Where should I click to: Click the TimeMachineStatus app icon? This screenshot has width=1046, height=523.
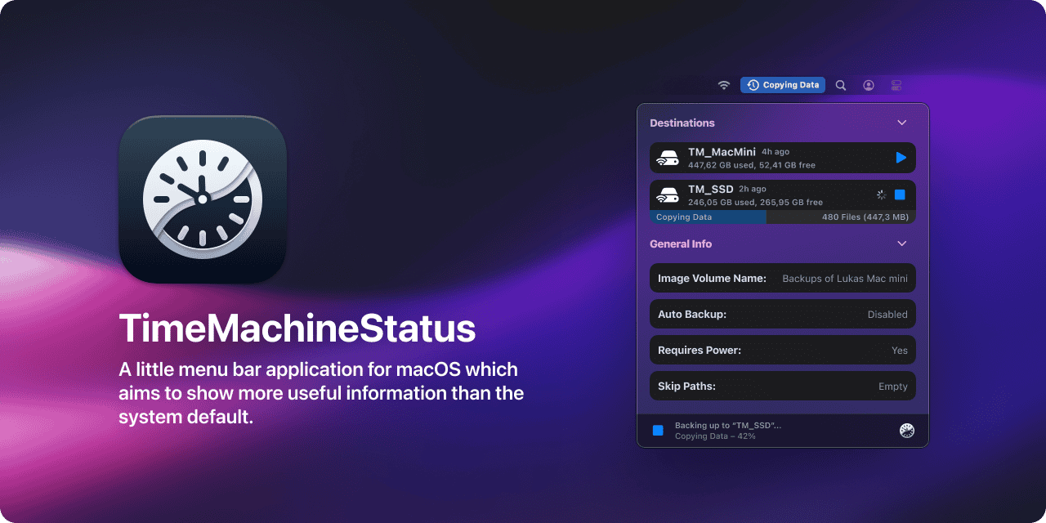point(203,199)
